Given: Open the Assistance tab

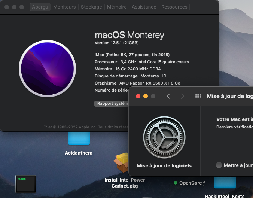Looking at the screenshot, I should pos(144,7).
